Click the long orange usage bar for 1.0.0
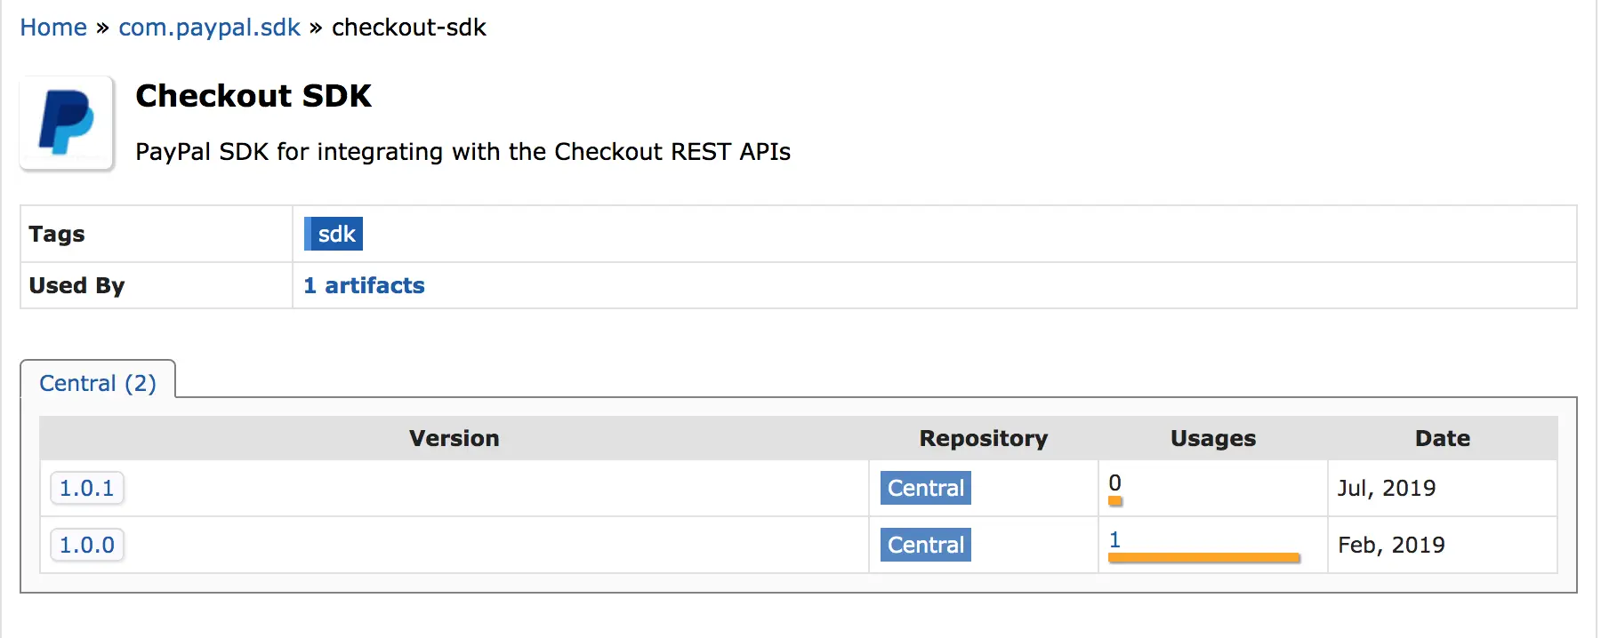1617x638 pixels. [x=1203, y=558]
